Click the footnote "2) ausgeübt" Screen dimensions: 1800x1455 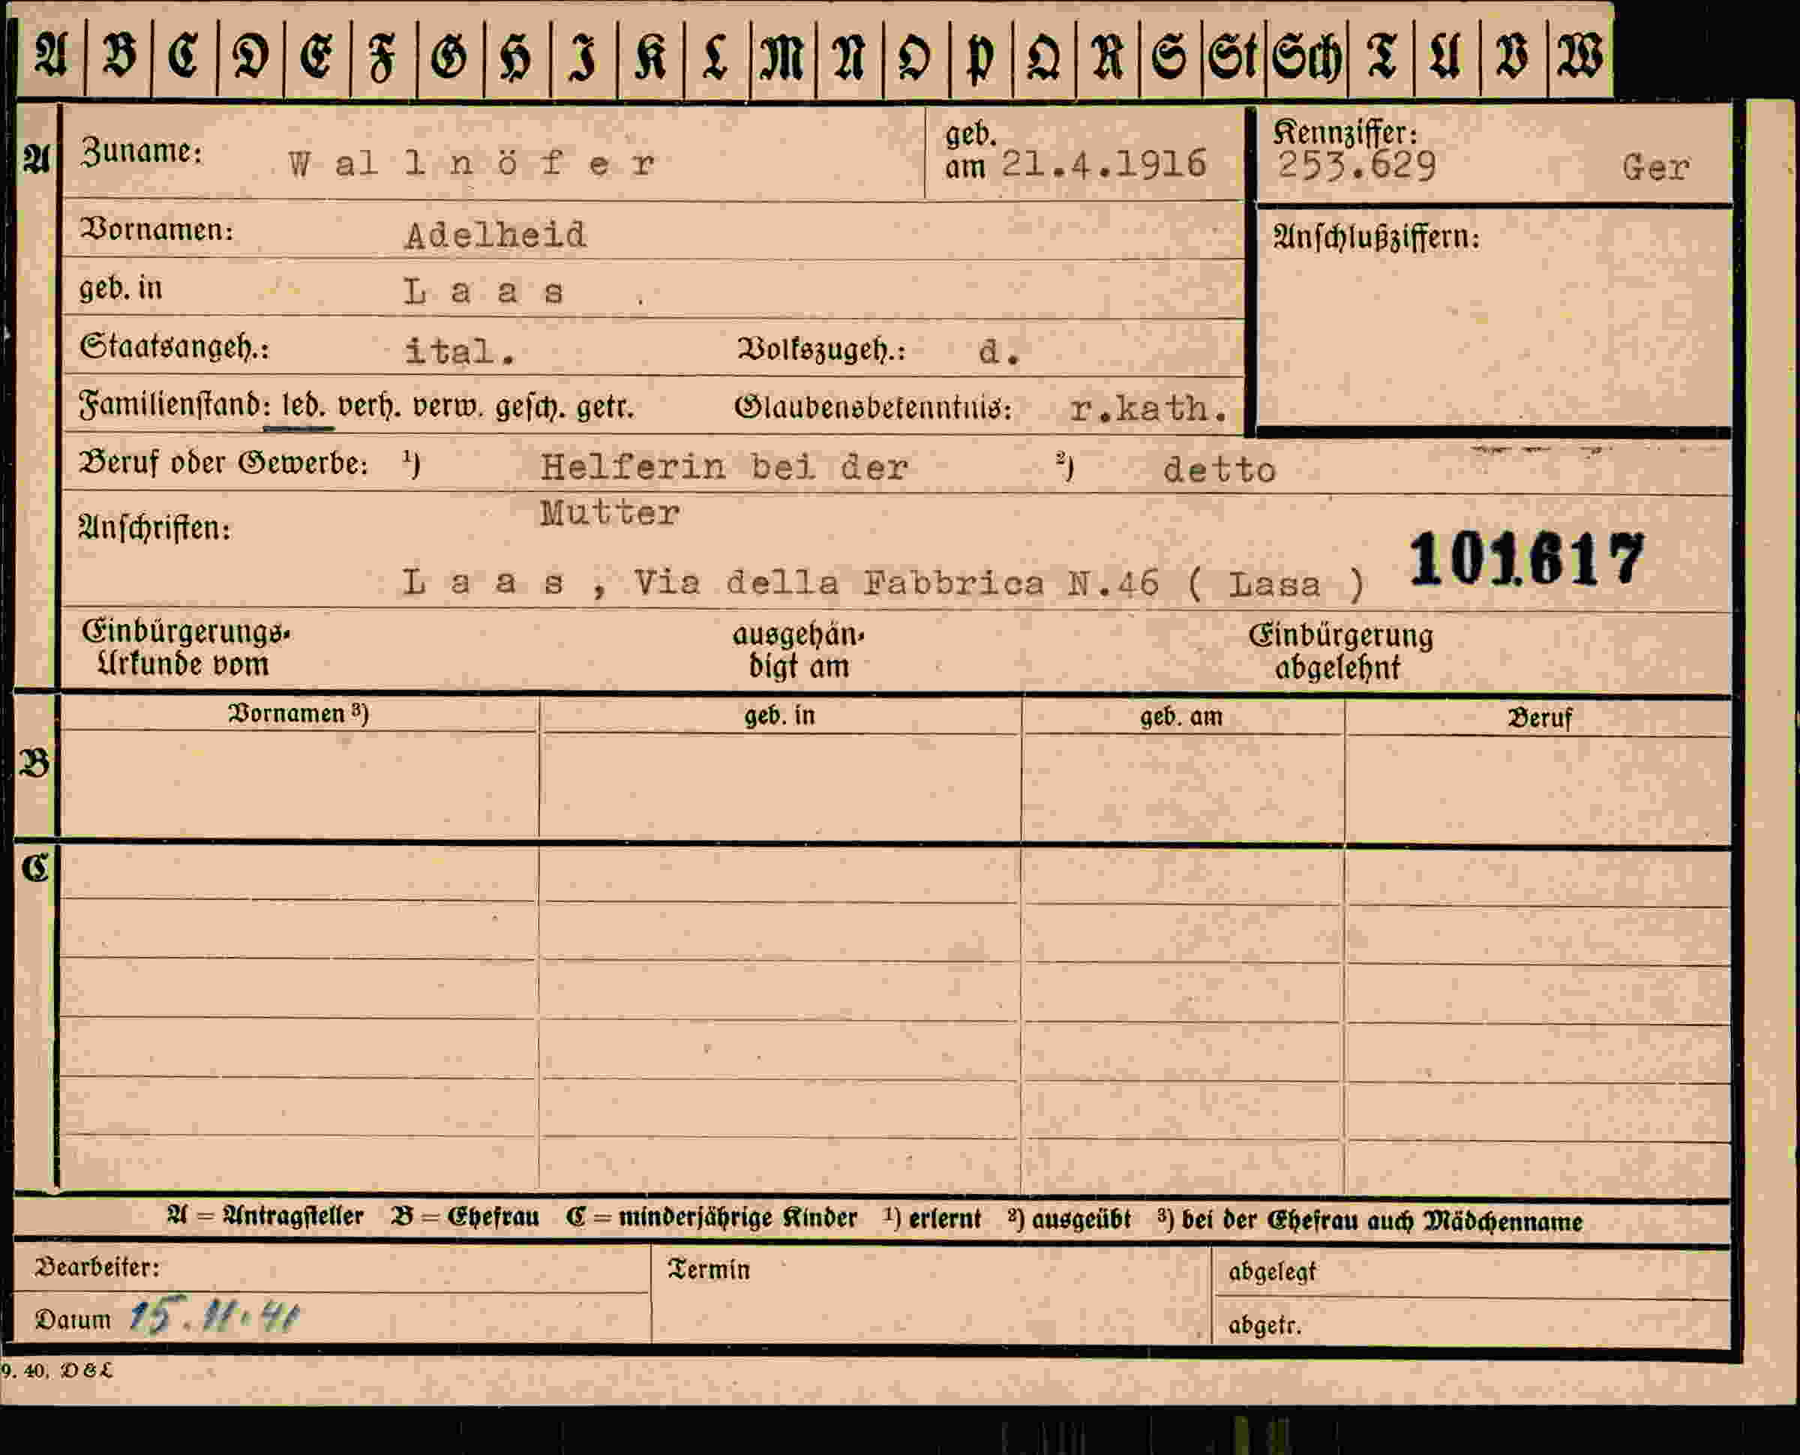tap(1069, 1219)
